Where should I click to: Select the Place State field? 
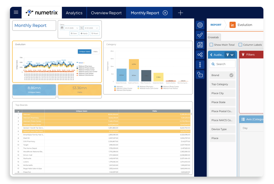click(x=222, y=102)
